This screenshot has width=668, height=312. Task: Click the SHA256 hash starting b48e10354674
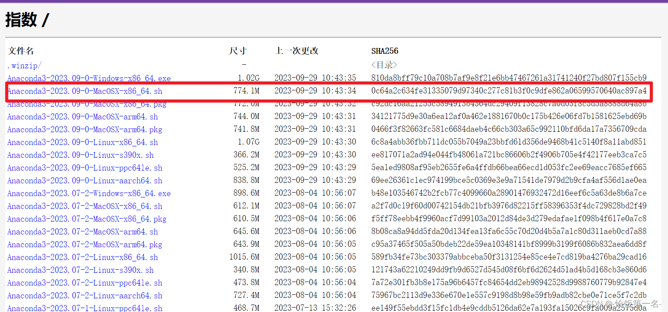[x=509, y=193]
